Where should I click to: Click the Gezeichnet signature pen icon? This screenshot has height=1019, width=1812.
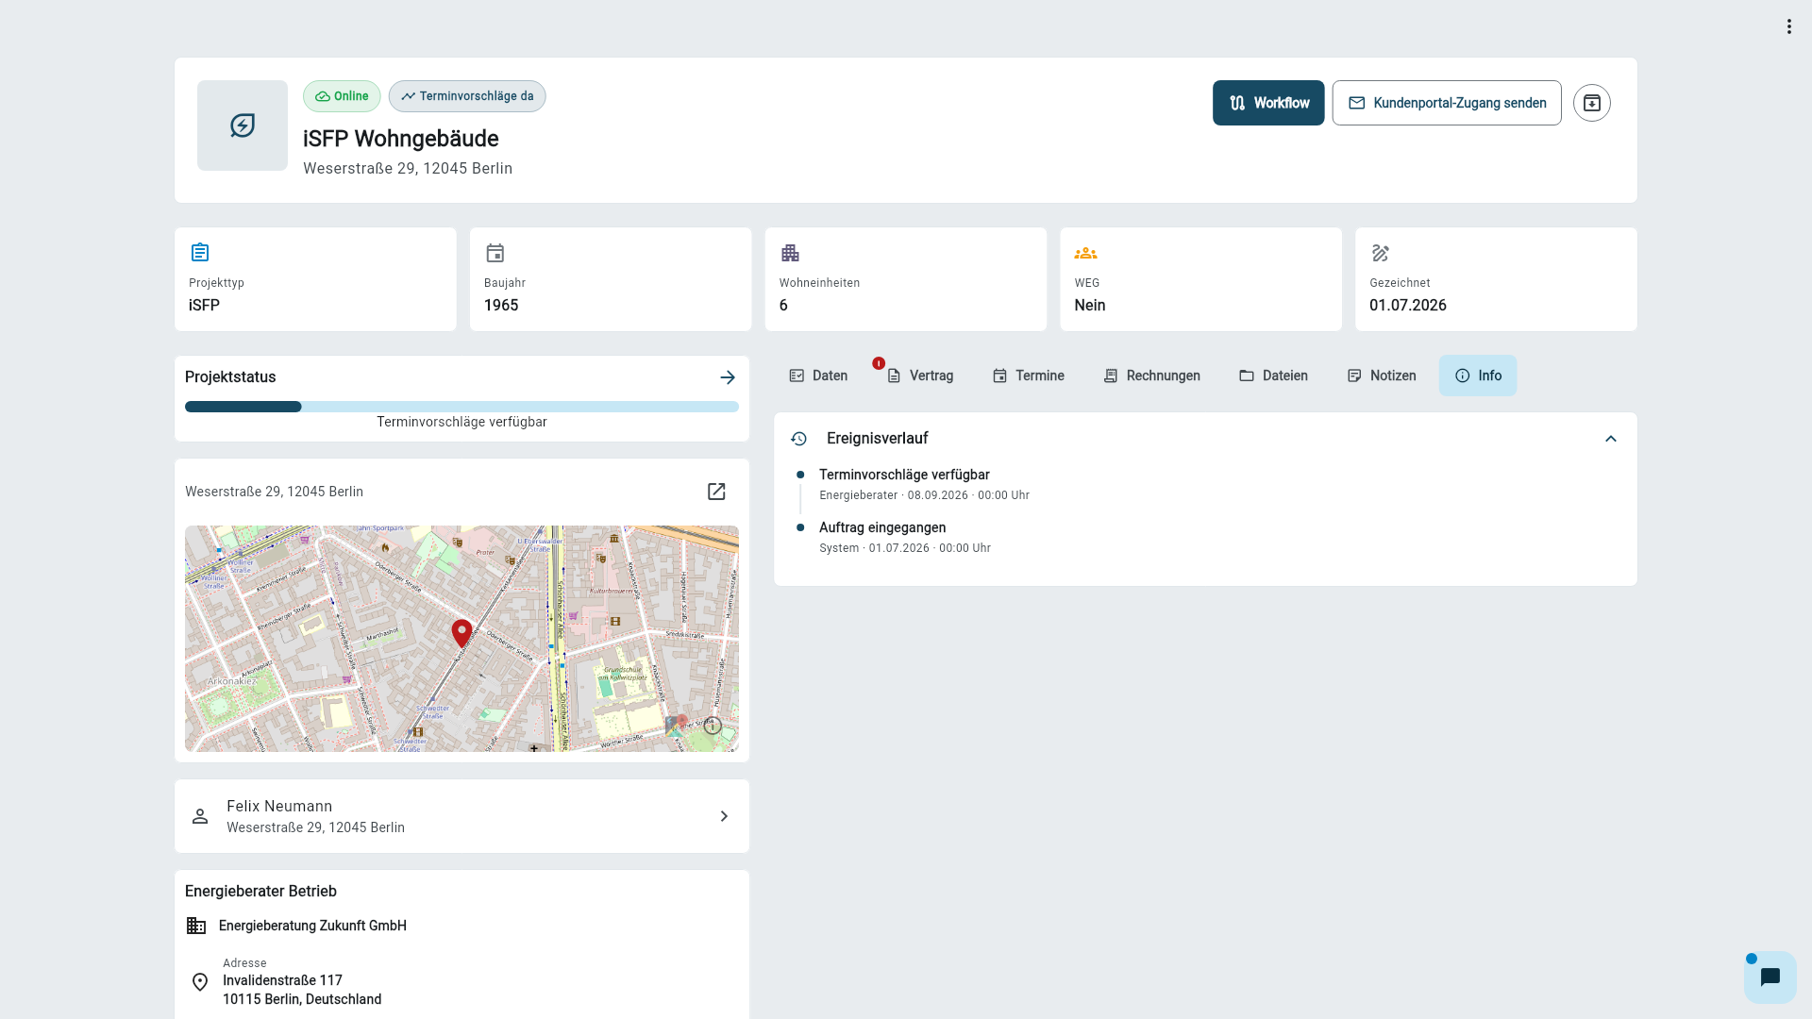1381,253
